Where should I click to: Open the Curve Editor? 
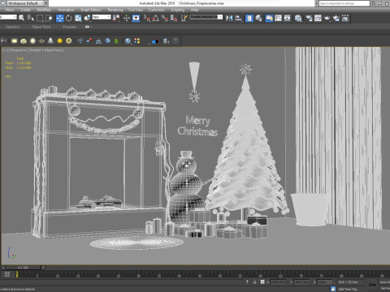click(278, 18)
